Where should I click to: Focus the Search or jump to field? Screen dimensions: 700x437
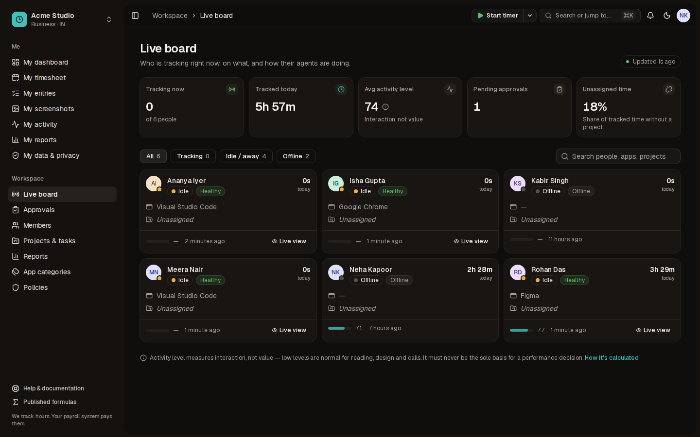(x=590, y=16)
